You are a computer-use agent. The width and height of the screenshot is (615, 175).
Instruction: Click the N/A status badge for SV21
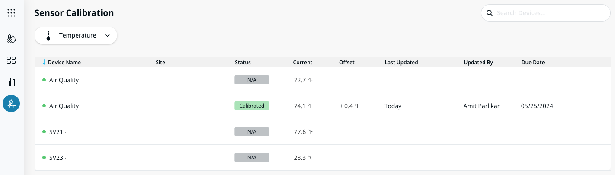coord(252,132)
